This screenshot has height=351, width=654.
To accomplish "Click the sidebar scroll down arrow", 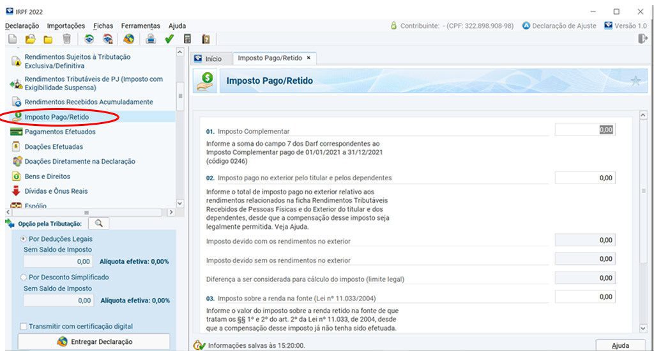I will [179, 204].
